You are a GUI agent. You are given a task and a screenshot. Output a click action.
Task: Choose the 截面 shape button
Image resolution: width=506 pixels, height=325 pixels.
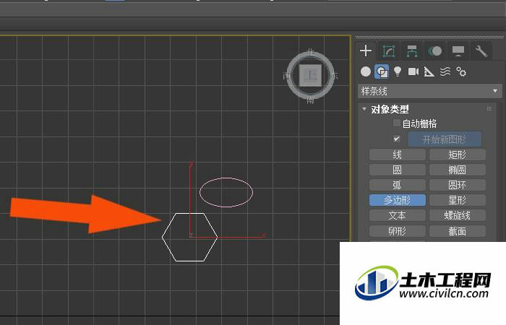point(458,231)
